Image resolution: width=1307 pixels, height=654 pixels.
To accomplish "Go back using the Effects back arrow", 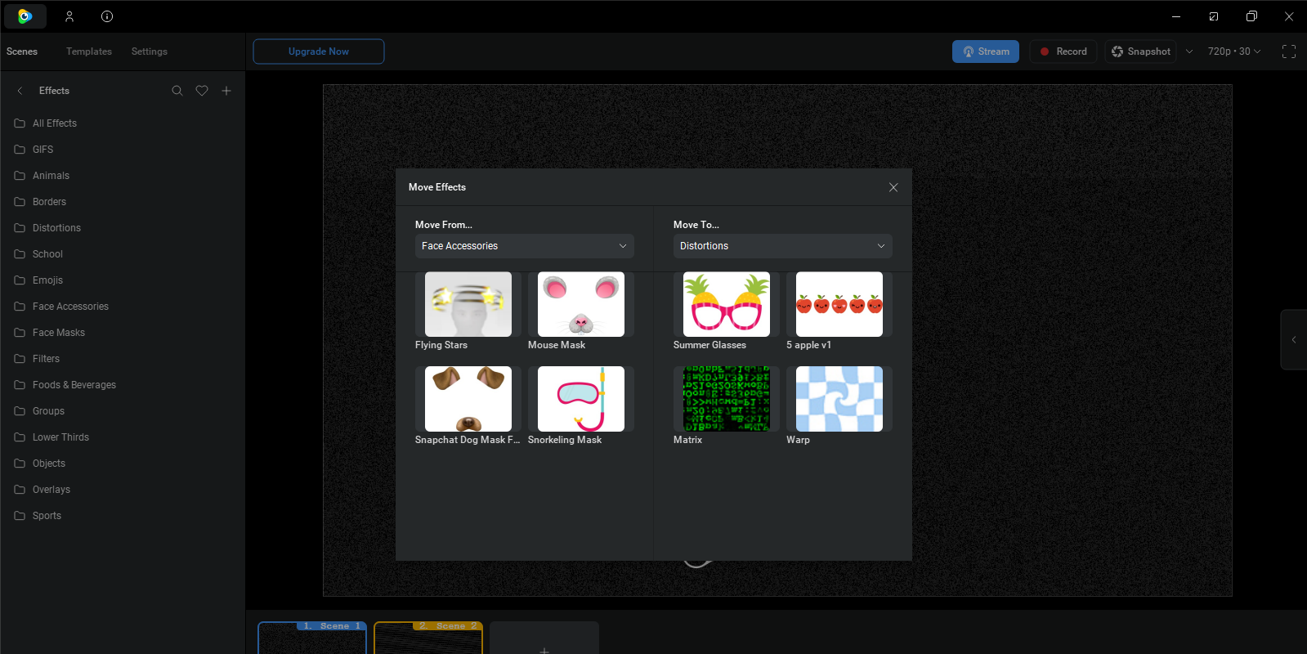I will pos(20,91).
